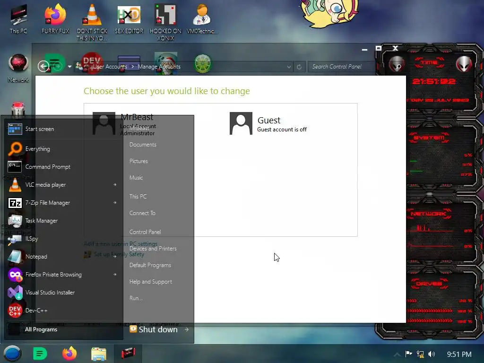The image size is (484, 363).
Task: Show All Programs list
Action: pos(41,329)
